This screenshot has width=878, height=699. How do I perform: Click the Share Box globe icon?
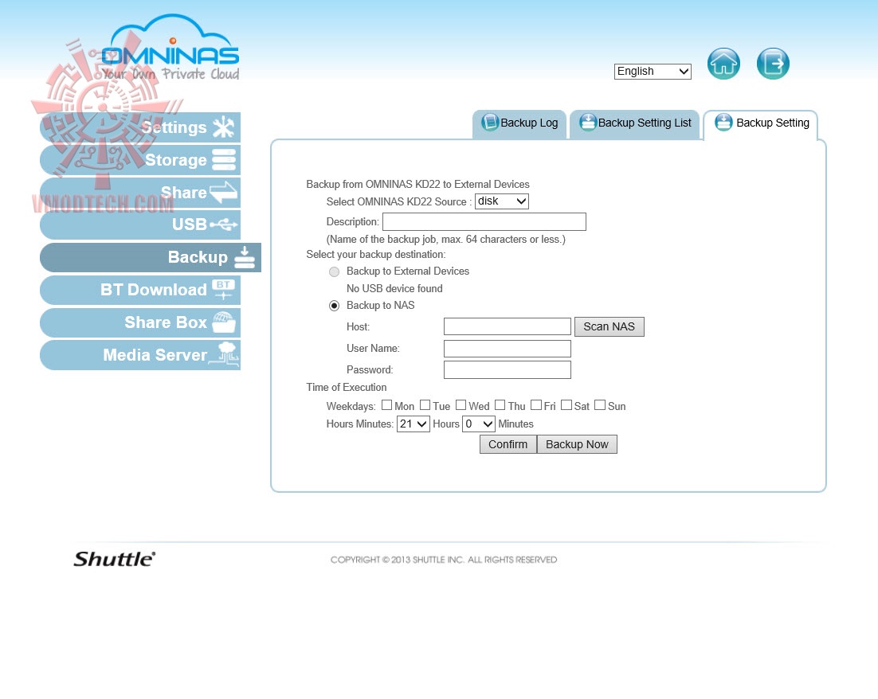(x=224, y=322)
